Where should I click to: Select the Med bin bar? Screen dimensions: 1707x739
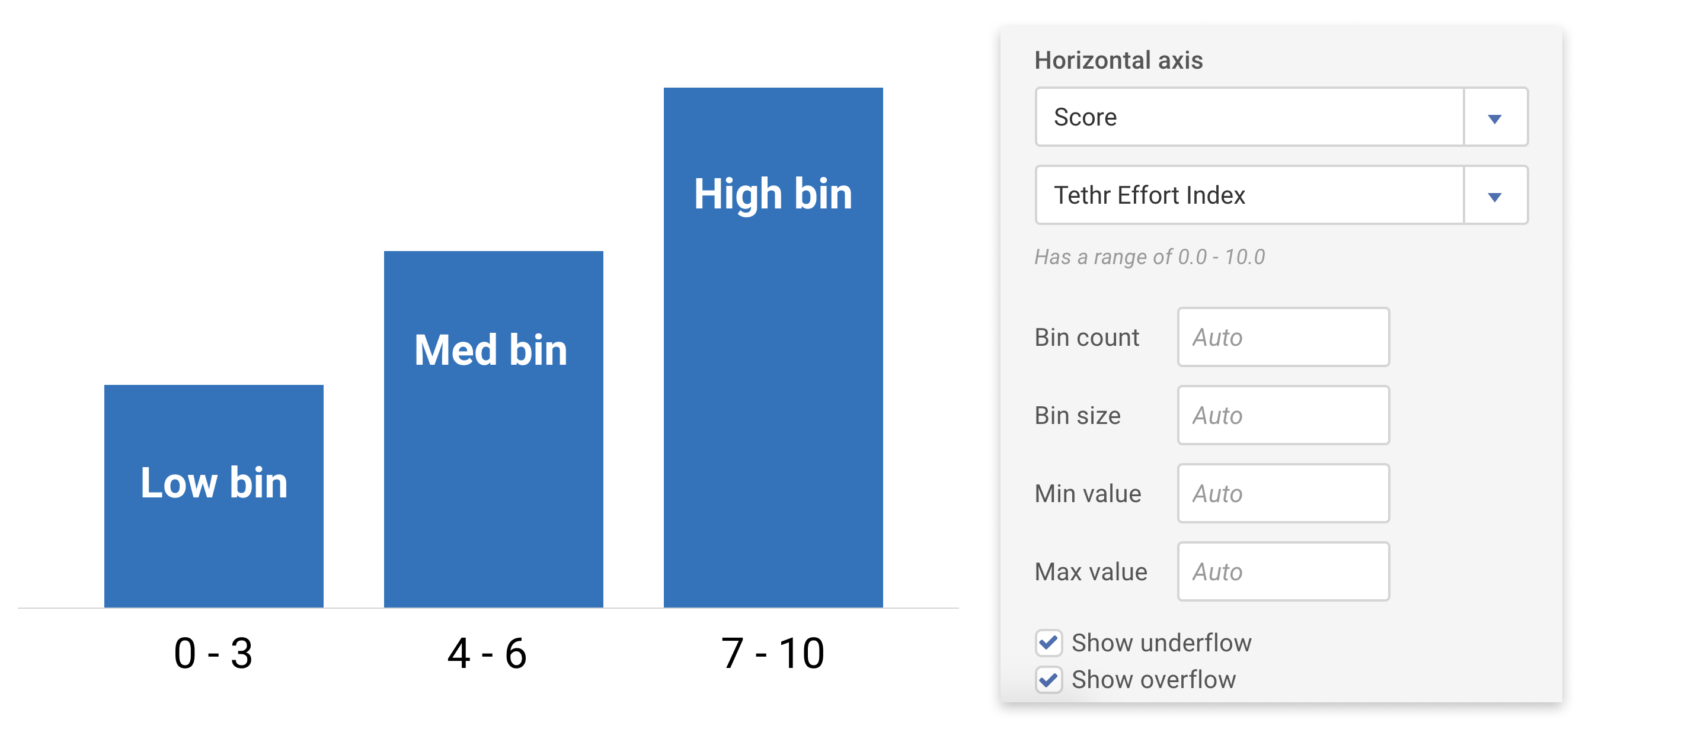(494, 429)
